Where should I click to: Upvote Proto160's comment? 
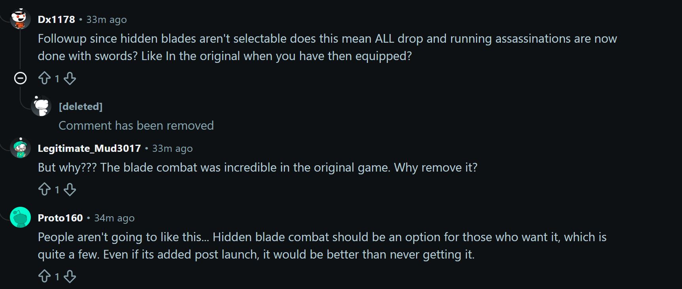coord(44,277)
